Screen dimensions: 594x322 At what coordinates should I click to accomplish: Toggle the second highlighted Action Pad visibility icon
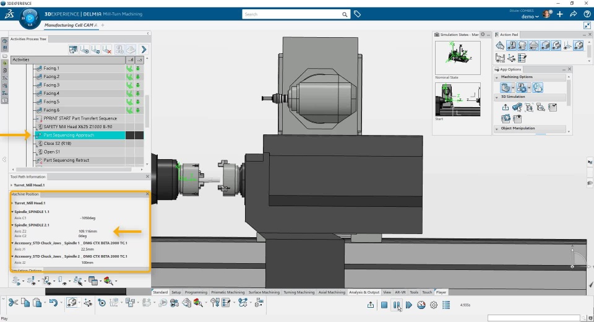click(x=522, y=45)
